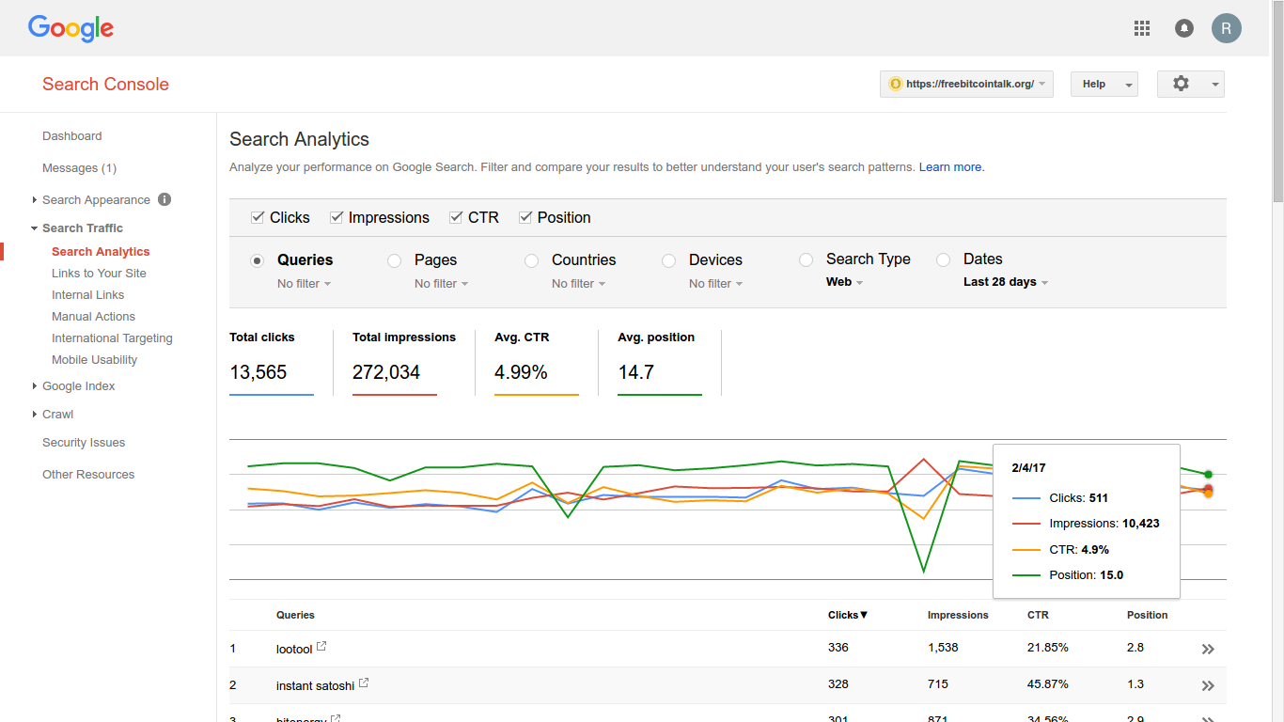Sort table by Position column

click(1147, 615)
